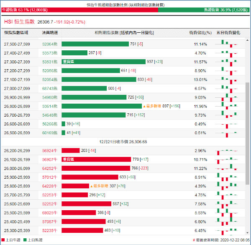Click the index value 26306.7

[45, 22]
